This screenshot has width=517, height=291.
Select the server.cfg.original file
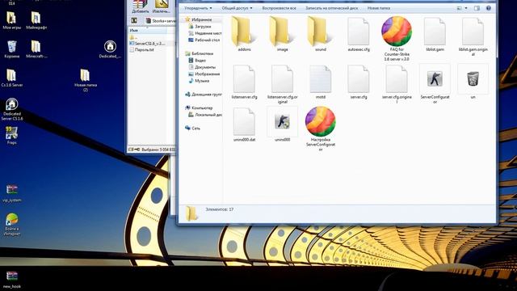coord(397,84)
